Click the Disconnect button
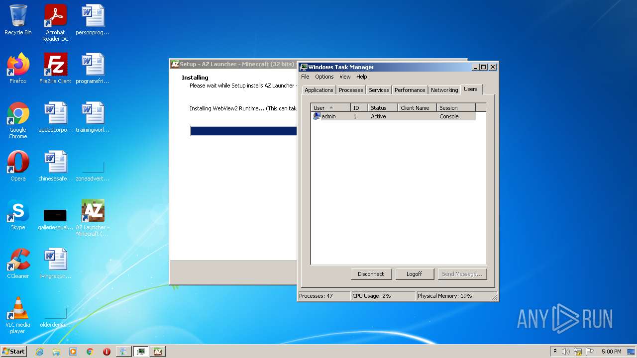This screenshot has height=358, width=637. (371, 274)
